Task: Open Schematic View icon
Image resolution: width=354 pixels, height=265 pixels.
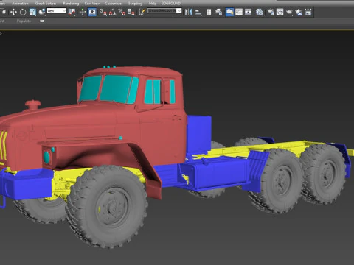Action: [x=249, y=12]
